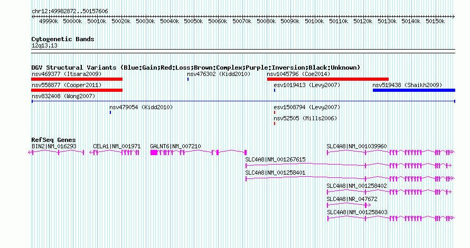Click the small red marker under esv1508794

click(x=275, y=112)
